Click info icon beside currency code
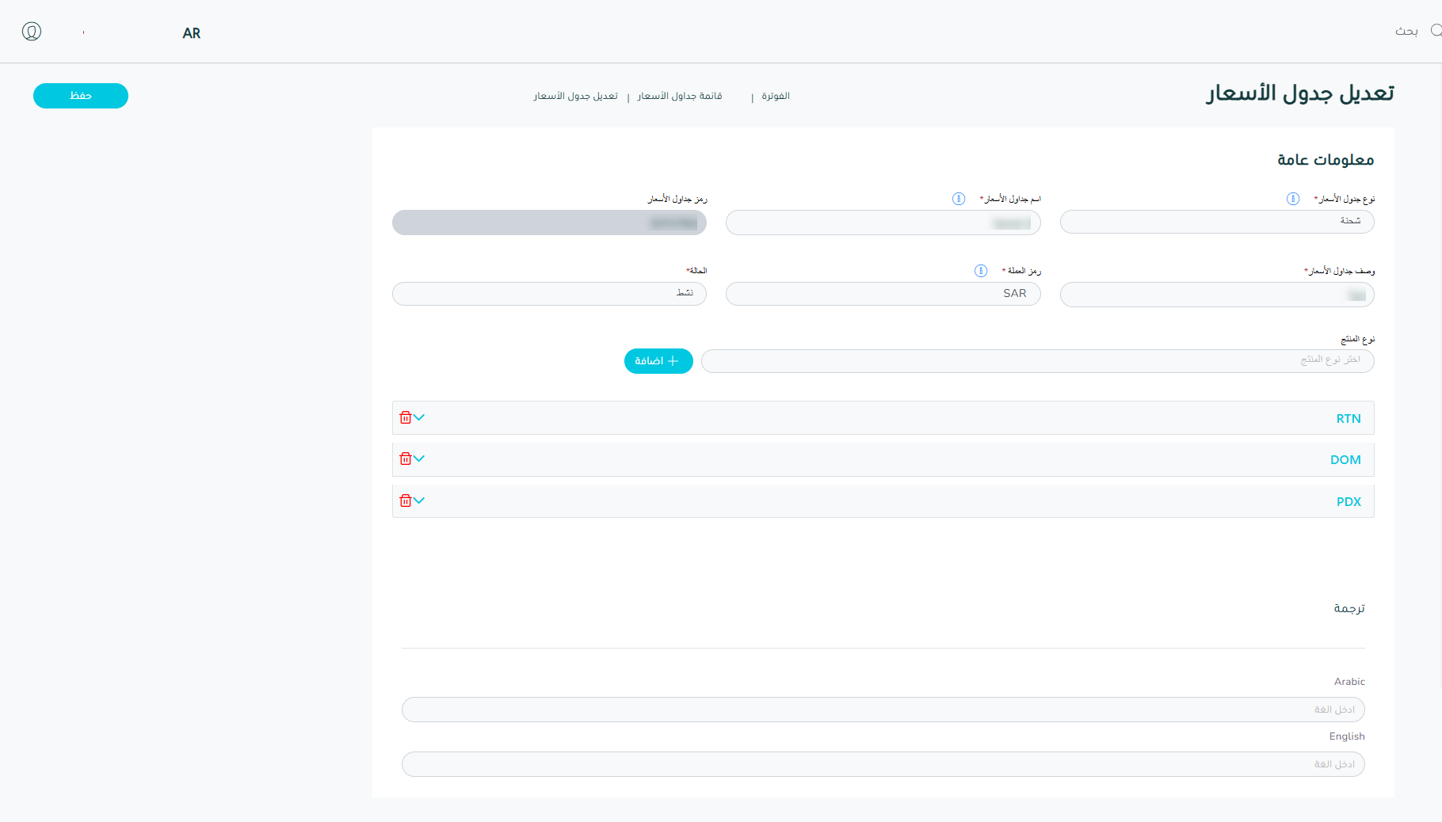 981,271
